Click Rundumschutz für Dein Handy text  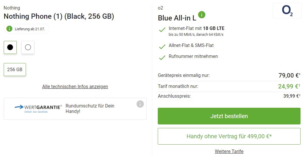(90, 108)
